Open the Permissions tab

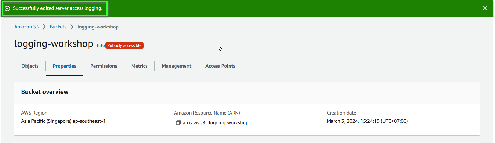pyautogui.click(x=104, y=66)
